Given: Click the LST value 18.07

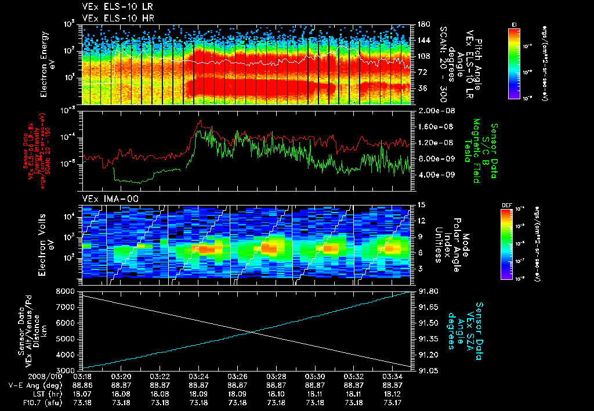Looking at the screenshot, I should click(x=82, y=394).
